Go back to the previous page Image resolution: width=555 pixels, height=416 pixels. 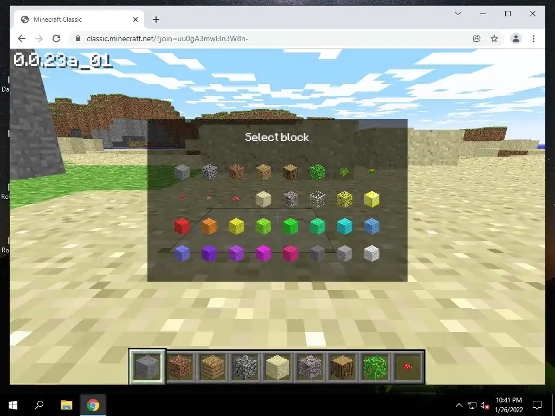pyautogui.click(x=22, y=38)
